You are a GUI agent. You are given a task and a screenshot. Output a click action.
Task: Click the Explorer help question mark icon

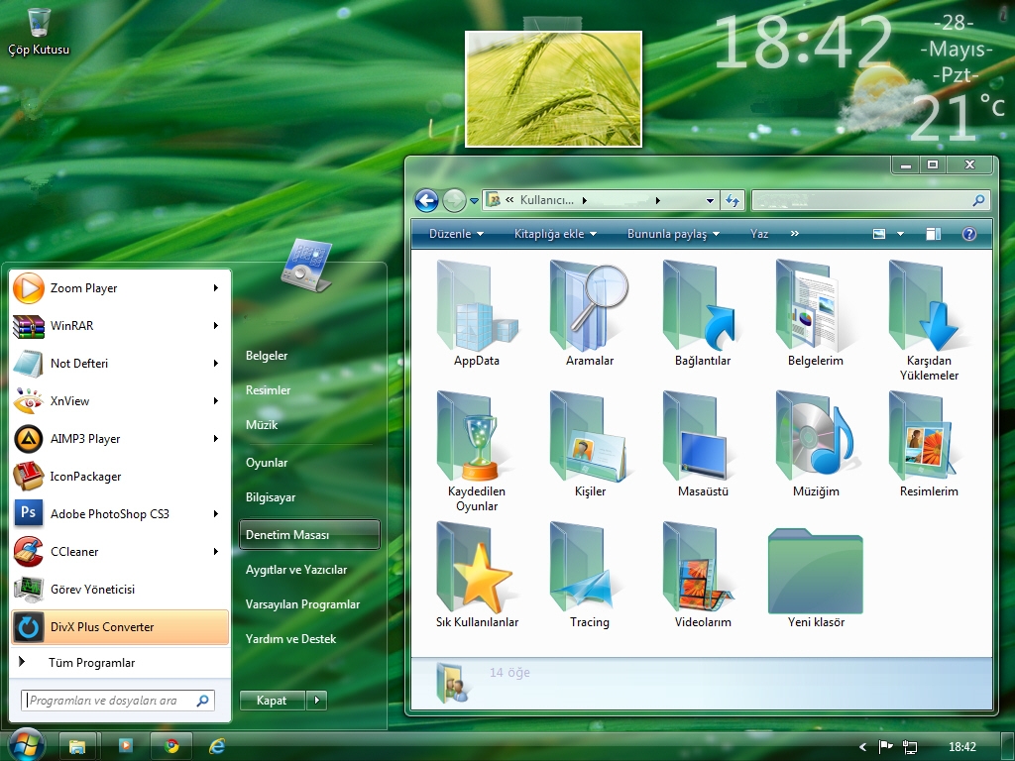[x=969, y=234]
